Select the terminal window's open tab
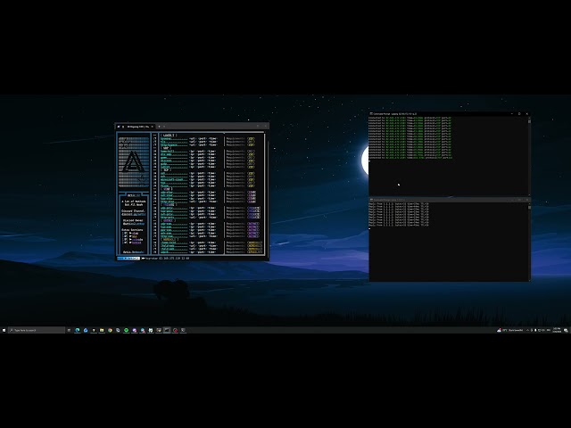Screen dimensions: 571x428 pos(137,127)
